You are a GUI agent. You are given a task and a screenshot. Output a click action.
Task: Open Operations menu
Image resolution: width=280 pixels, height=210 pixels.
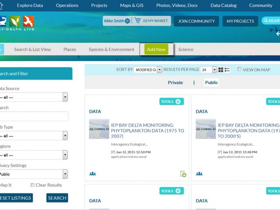67,6
